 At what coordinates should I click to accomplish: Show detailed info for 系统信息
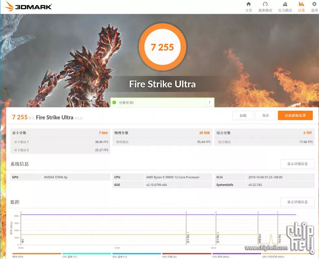click(x=298, y=164)
